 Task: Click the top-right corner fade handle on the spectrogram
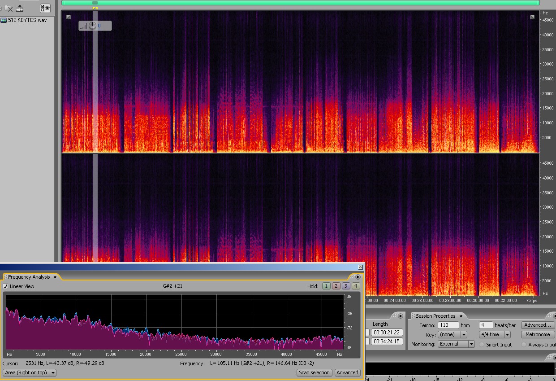point(532,17)
